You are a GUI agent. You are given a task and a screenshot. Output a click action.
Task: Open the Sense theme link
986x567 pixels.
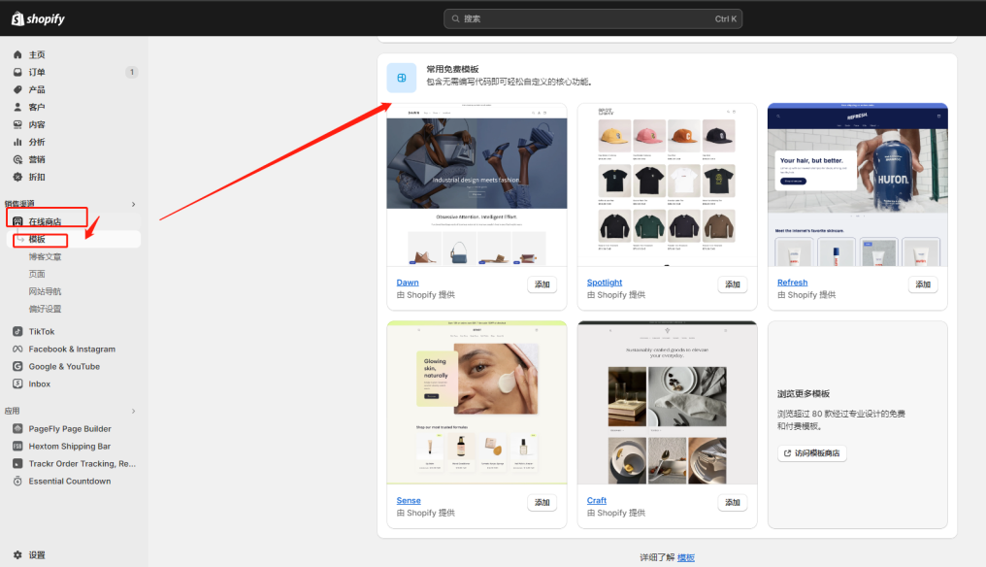[407, 500]
